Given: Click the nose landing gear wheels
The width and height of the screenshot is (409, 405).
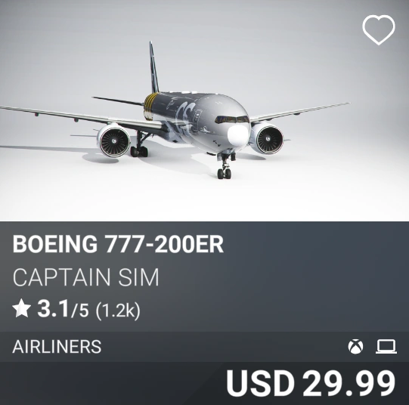Looking at the screenshot, I should (225, 173).
